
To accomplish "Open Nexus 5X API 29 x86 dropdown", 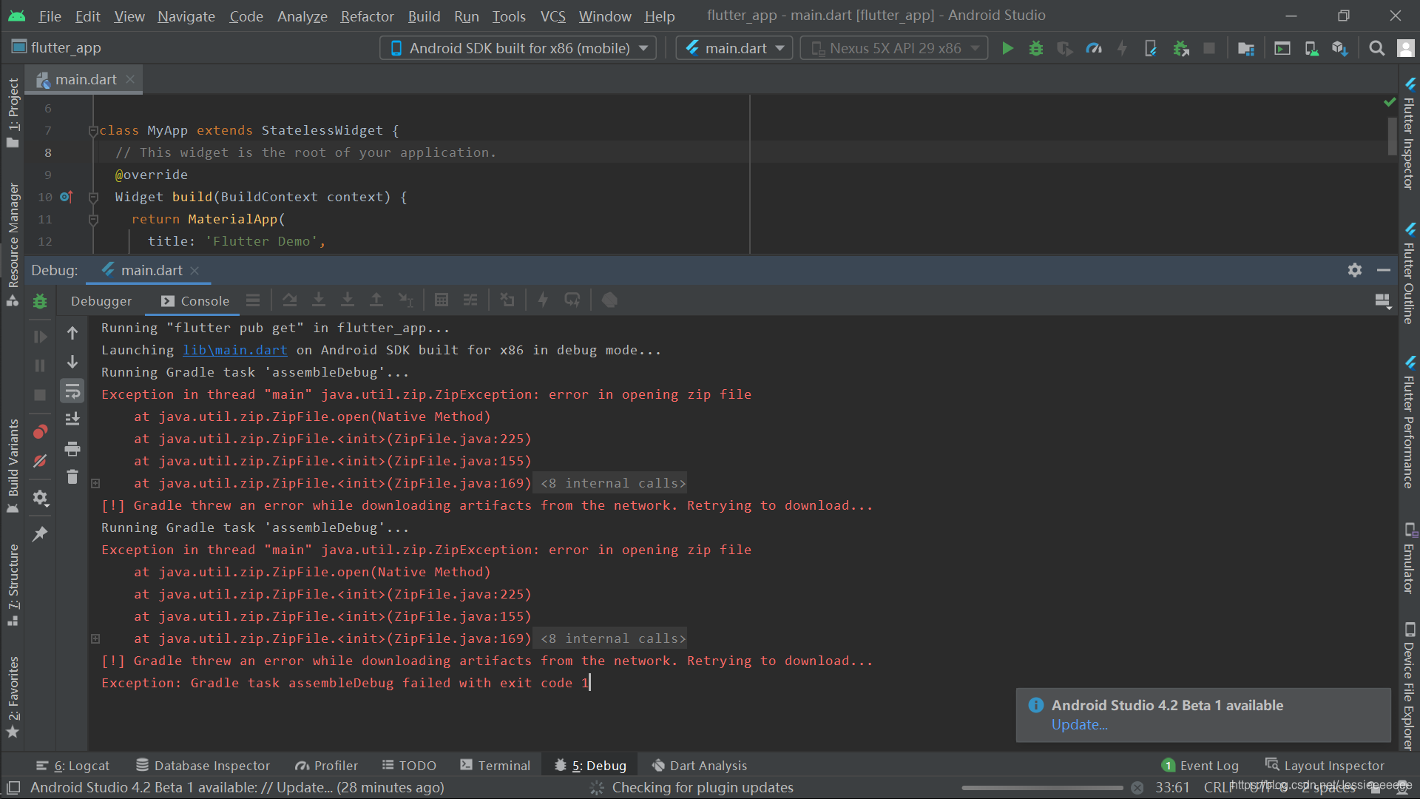I will tap(894, 48).
